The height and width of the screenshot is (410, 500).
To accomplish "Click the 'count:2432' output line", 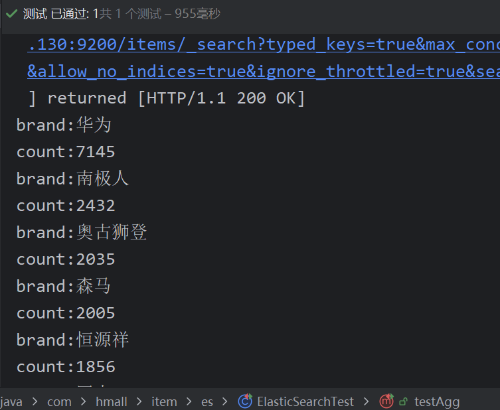I will [66, 206].
